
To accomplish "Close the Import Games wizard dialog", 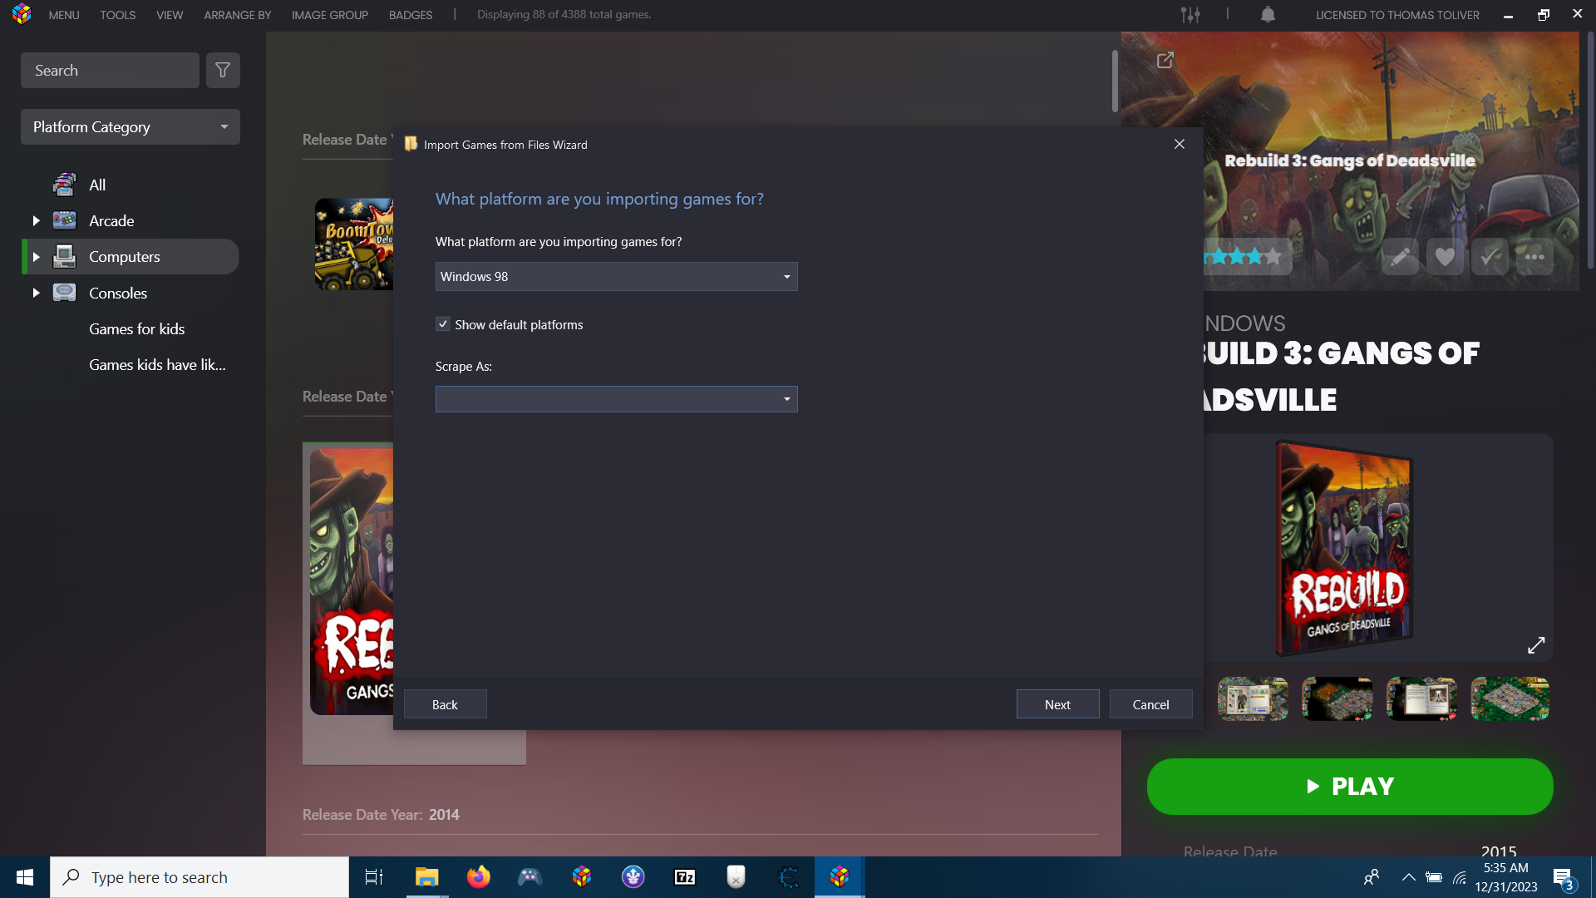I will click(1180, 144).
